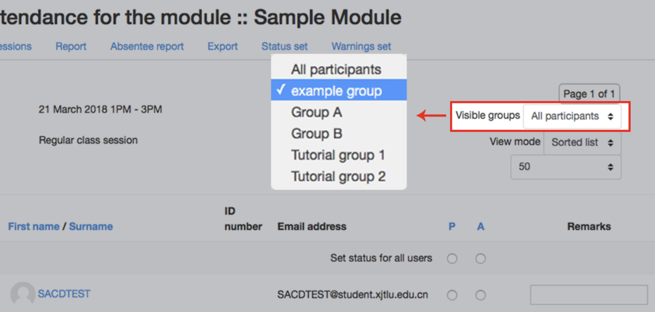The width and height of the screenshot is (655, 312).
Task: Click the Remarks field for SACDTEST
Action: point(589,295)
